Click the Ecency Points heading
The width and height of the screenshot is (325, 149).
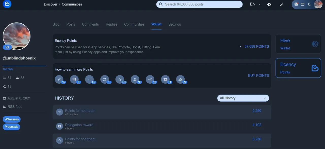[x=66, y=41]
